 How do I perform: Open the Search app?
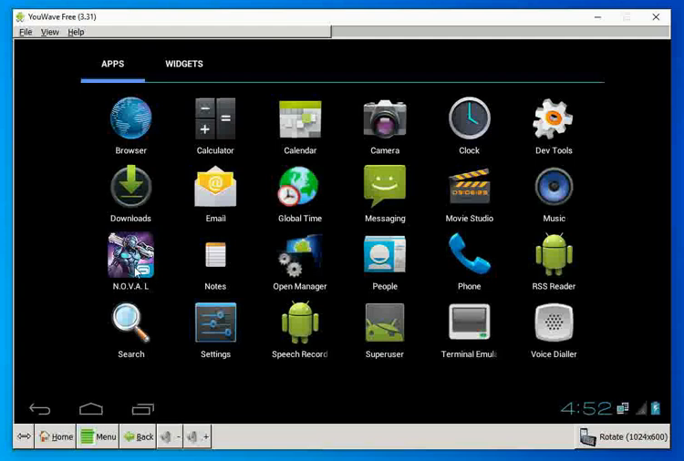pyautogui.click(x=130, y=323)
